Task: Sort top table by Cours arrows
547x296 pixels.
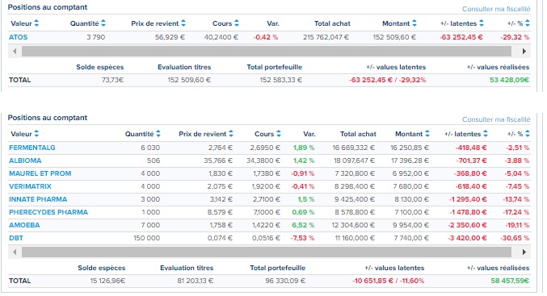Action: (237, 23)
